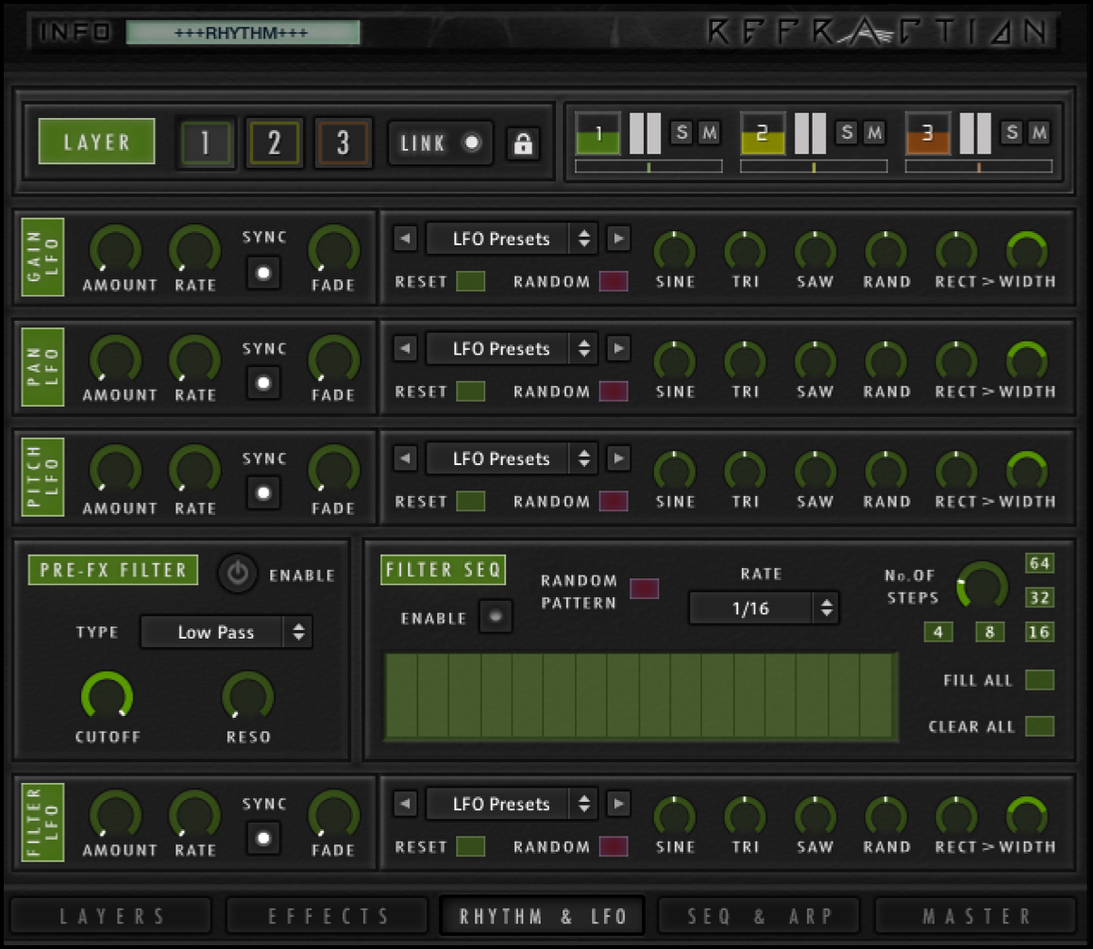Screen dimensions: 1093x949
Task: Click the layer 1 level meter
Action: (645, 133)
